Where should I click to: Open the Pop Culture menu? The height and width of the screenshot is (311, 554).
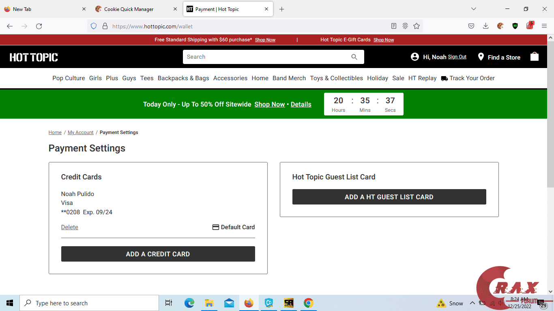[69, 78]
